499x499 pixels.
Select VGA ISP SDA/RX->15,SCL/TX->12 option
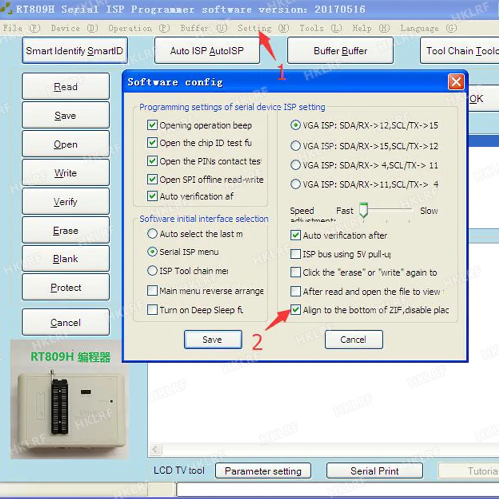(x=295, y=146)
